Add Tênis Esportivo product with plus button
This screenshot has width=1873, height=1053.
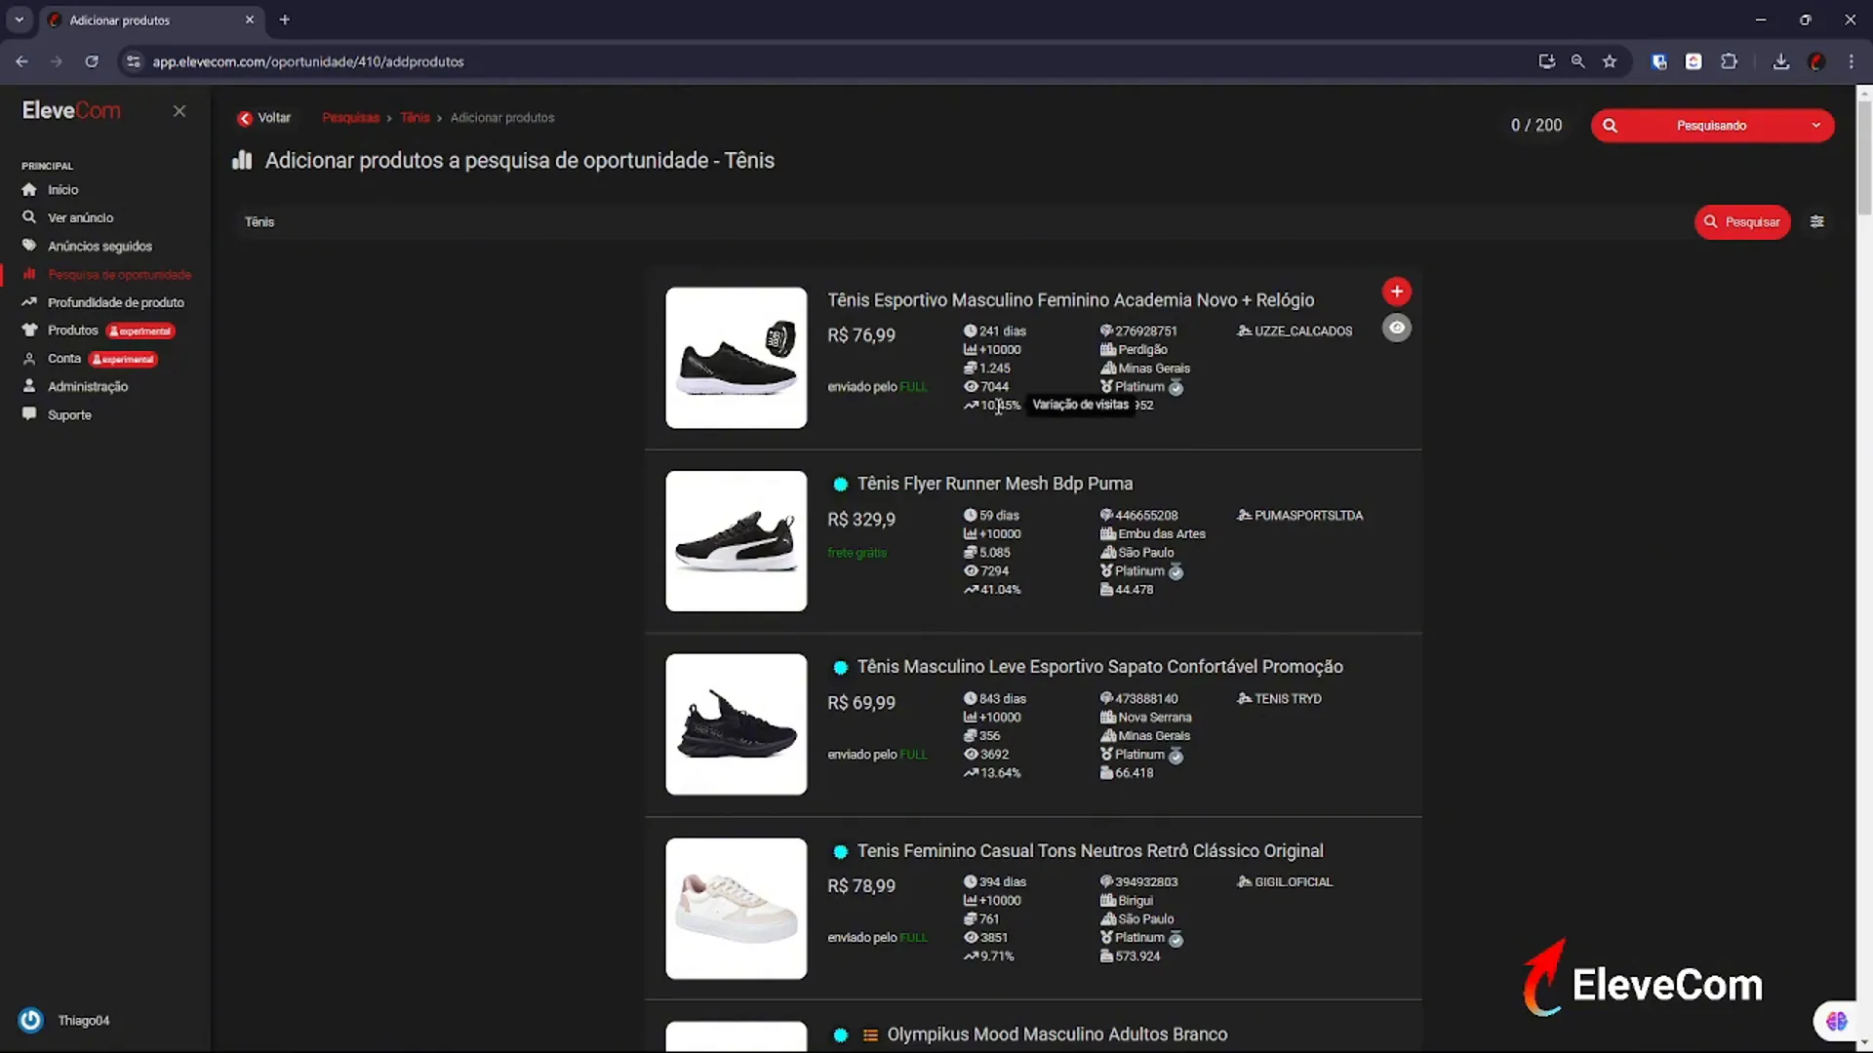(x=1397, y=292)
